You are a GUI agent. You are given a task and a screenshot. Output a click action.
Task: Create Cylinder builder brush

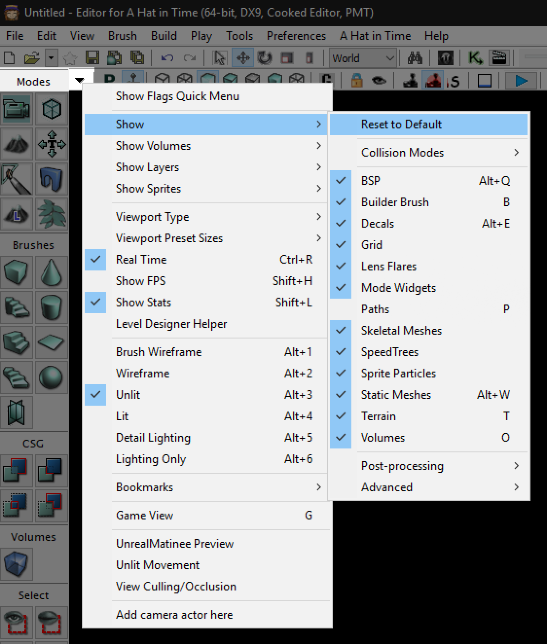point(52,308)
